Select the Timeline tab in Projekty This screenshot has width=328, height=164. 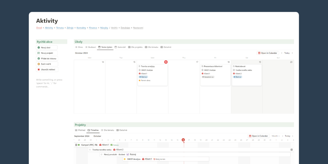coord(93,130)
